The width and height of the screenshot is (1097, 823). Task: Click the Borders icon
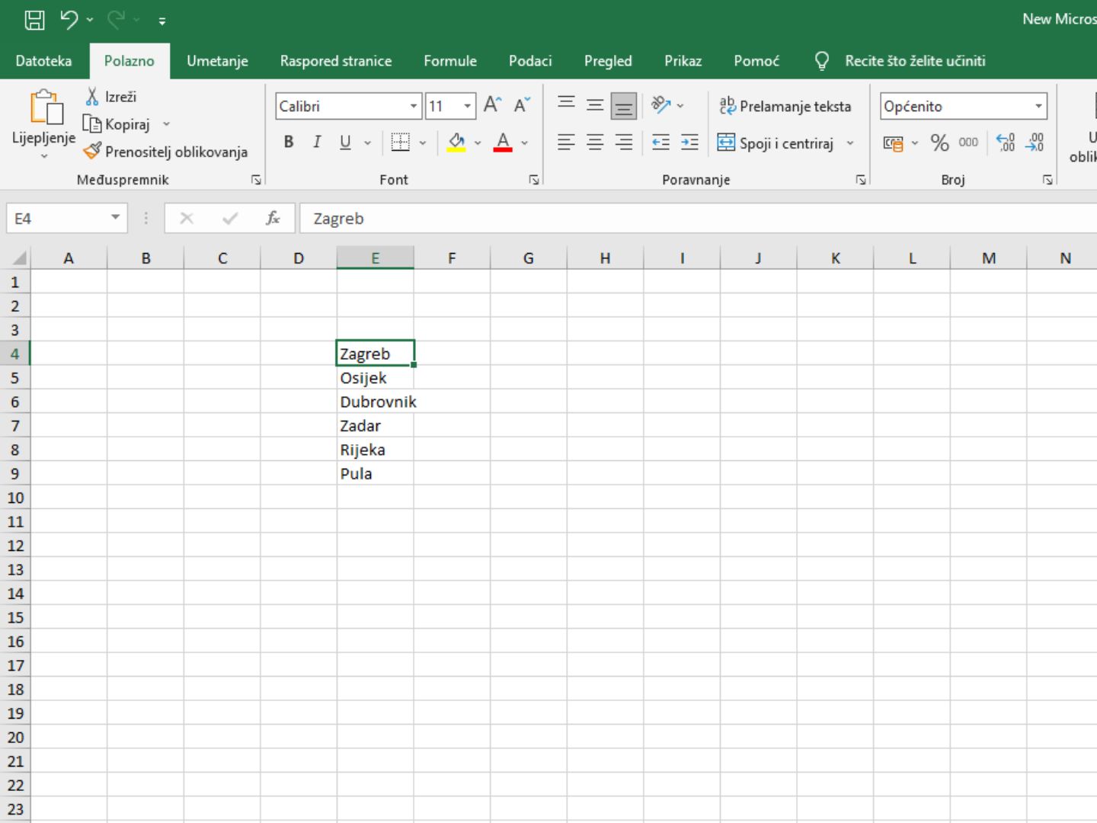(400, 142)
